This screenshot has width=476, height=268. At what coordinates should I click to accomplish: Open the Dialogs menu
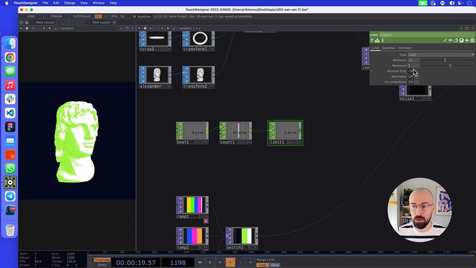70,3
